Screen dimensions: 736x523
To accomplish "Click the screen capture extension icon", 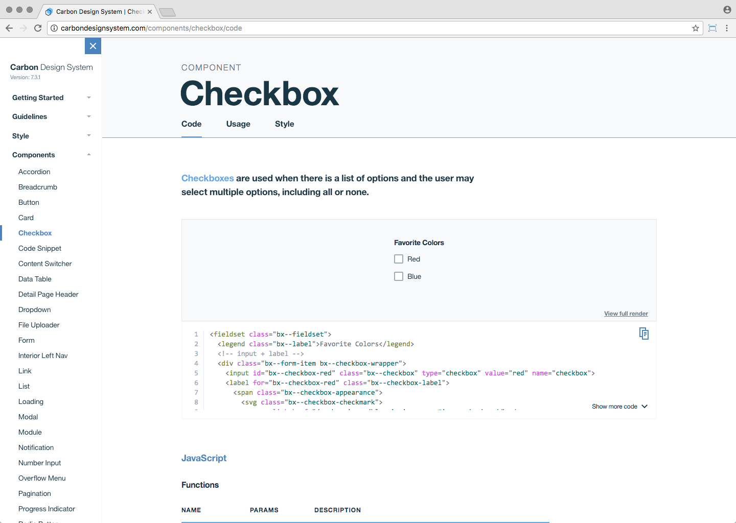I will pyautogui.click(x=712, y=28).
